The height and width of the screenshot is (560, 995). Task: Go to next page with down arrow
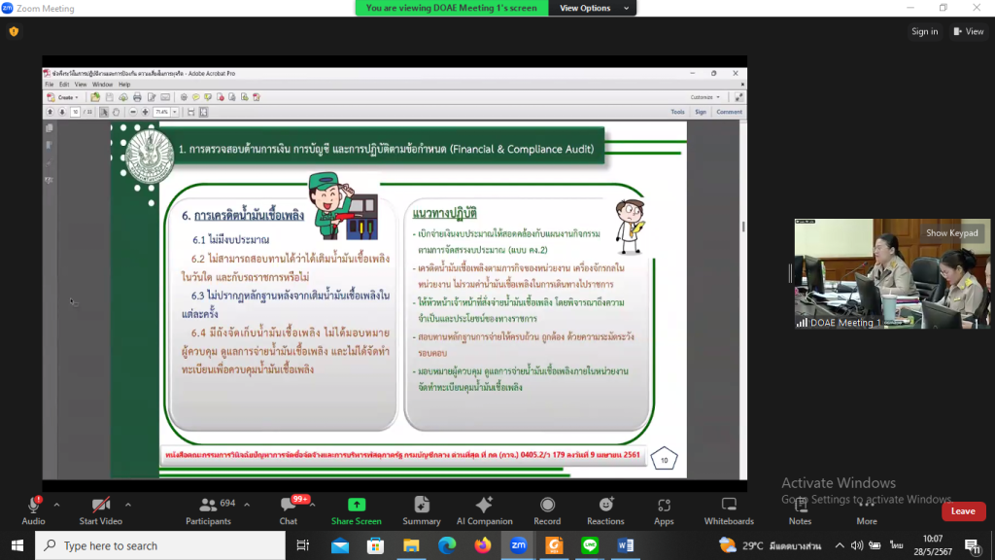click(x=62, y=112)
